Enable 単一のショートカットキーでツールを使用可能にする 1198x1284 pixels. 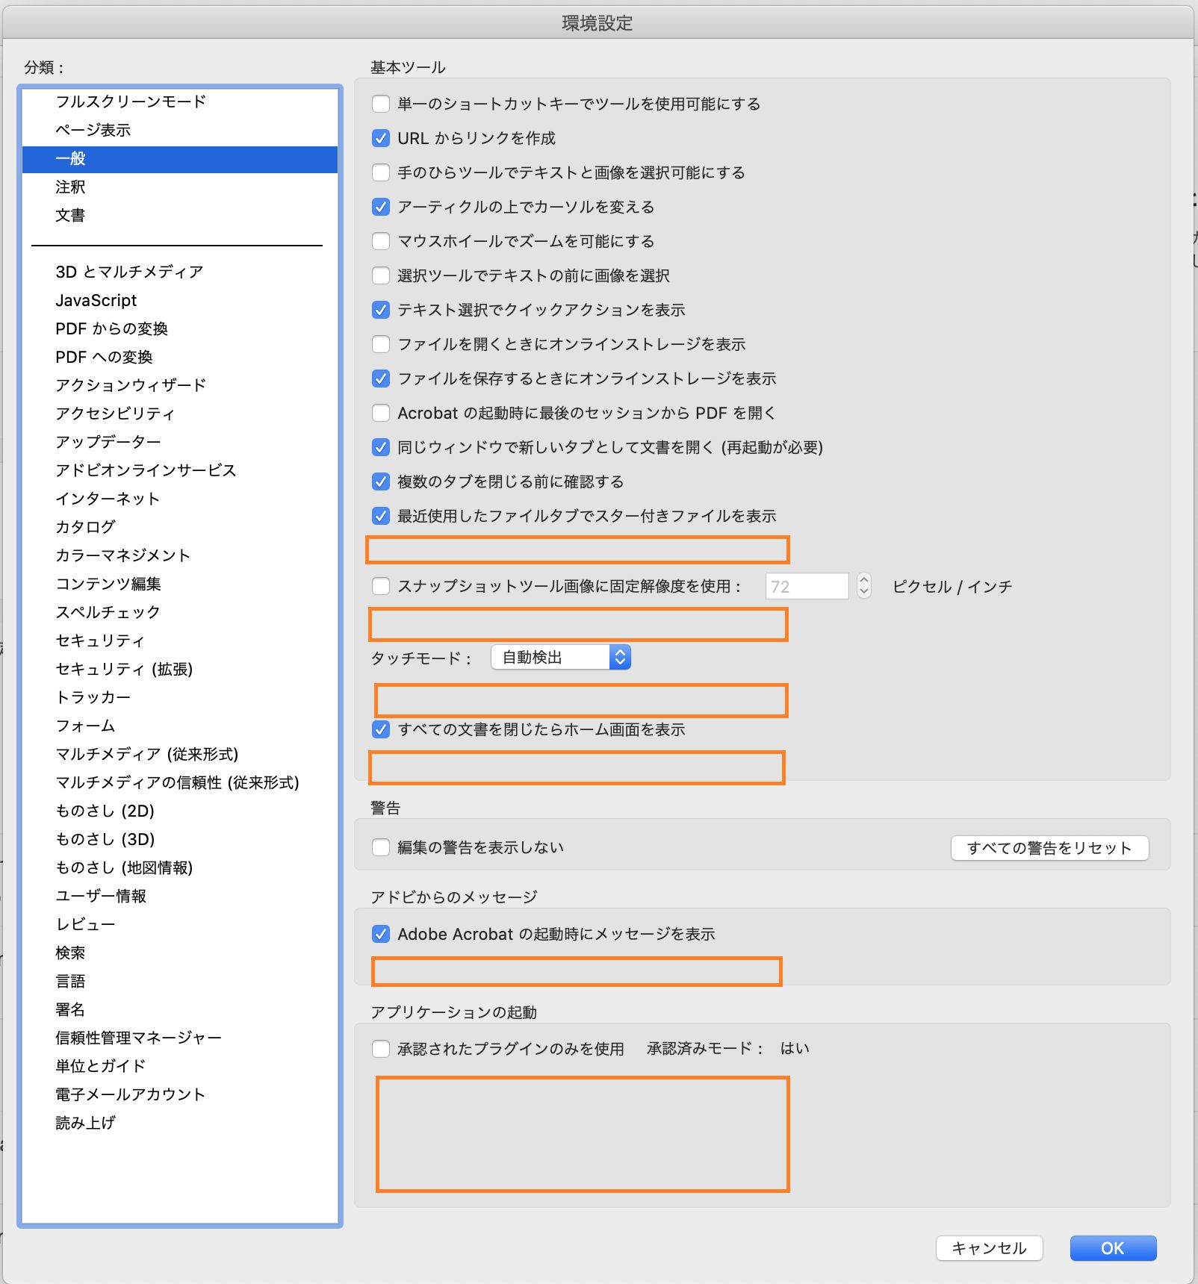click(380, 105)
